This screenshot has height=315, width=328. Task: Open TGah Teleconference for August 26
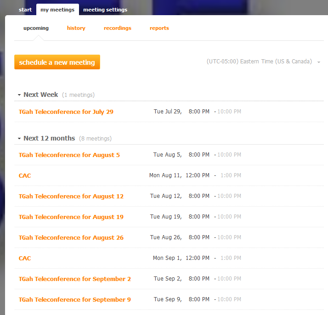71,238
